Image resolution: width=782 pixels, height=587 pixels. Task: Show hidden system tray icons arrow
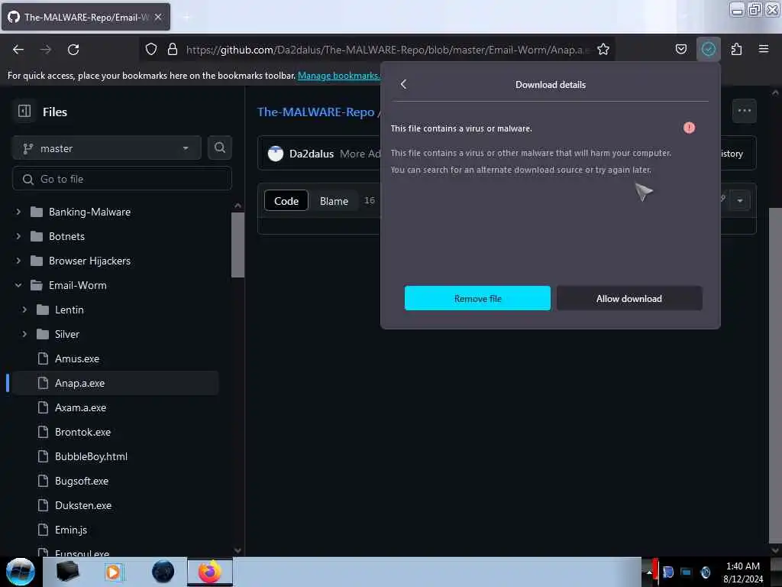(x=648, y=572)
